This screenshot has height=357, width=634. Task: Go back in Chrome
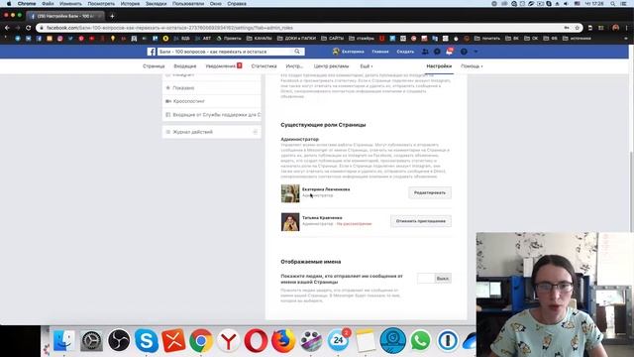tap(7, 28)
